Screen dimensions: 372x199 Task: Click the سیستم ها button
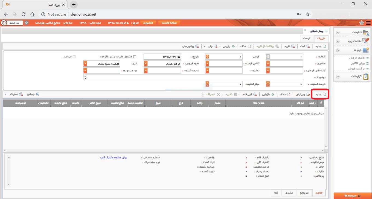pyautogui.click(x=353, y=196)
